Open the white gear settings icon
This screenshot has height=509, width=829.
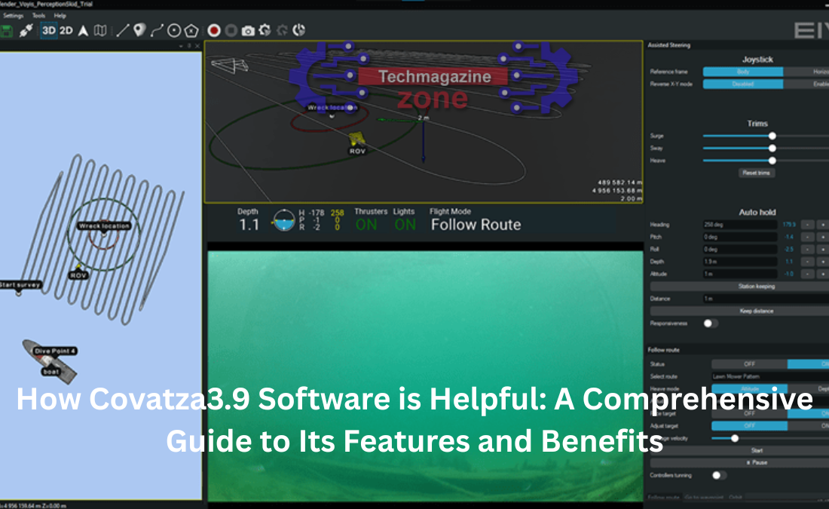click(265, 31)
